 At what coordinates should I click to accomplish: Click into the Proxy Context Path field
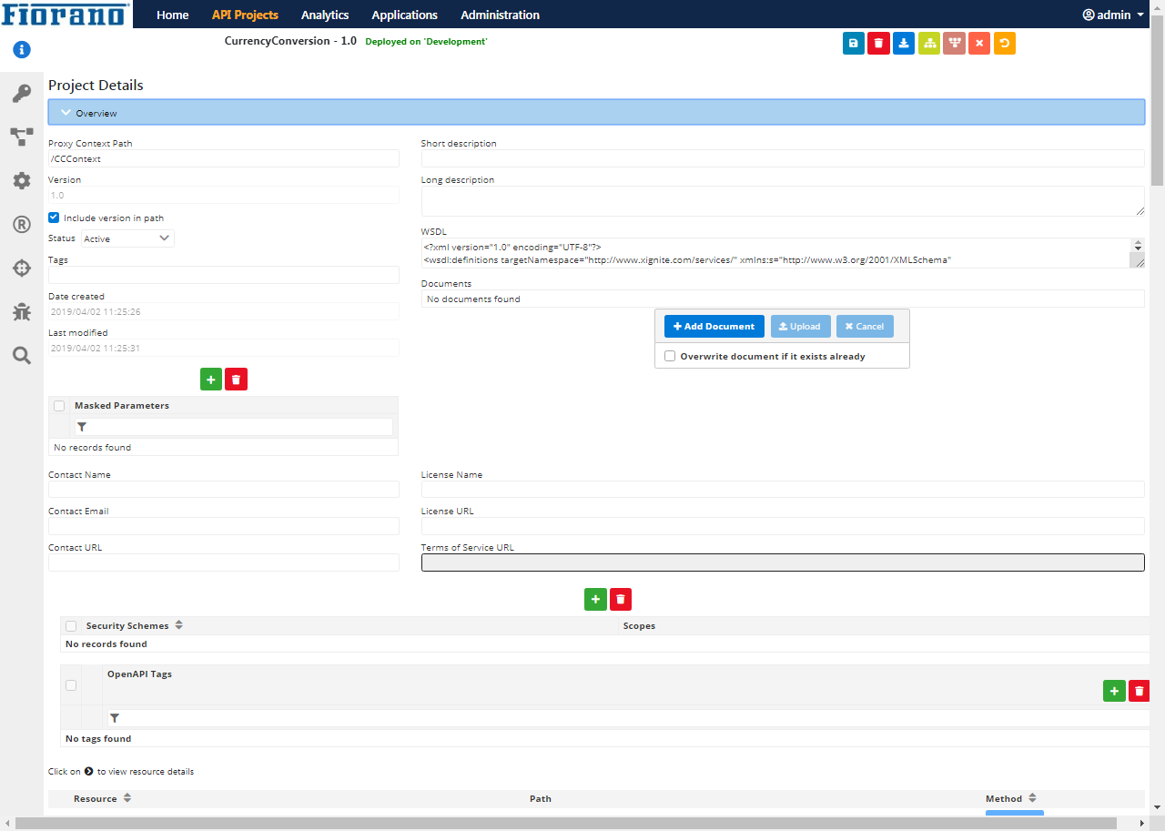224,158
